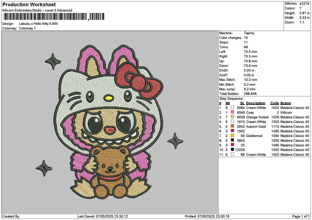Select the Cyan color swatch in stop 2
This screenshot has width=312, height=220.
[232, 113]
